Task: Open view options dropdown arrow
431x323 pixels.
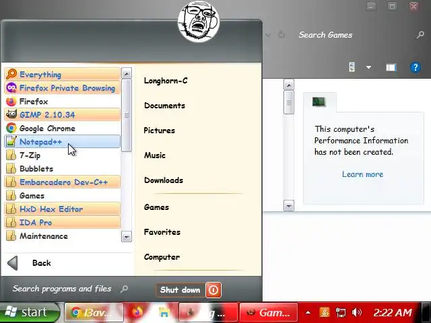Action: pyautogui.click(x=368, y=67)
